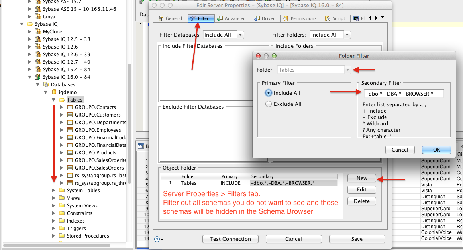This screenshot has width=463, height=250.
Task: Click the Tables folder icon
Action: point(62,100)
